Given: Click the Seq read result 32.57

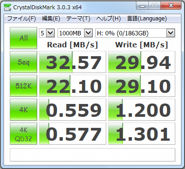Looking at the screenshot, I should coord(73,62).
